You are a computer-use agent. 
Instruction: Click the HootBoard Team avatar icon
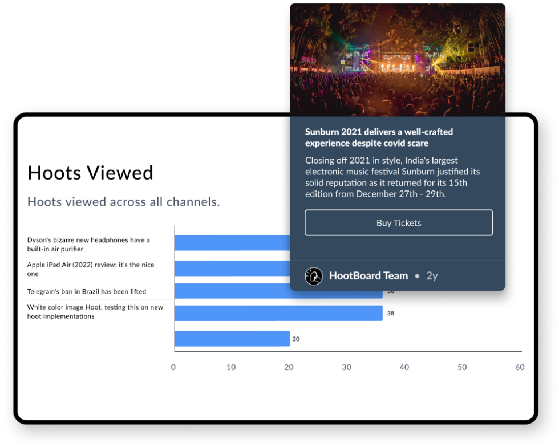coord(314,276)
